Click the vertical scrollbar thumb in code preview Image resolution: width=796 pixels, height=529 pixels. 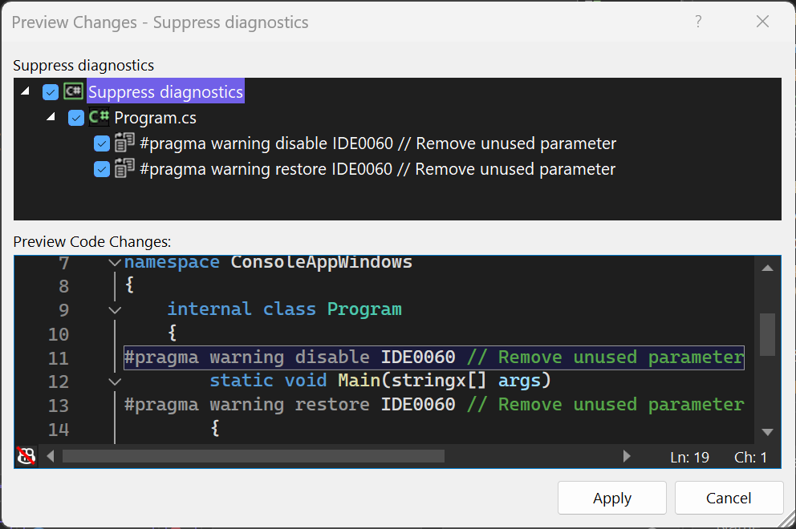[768, 335]
